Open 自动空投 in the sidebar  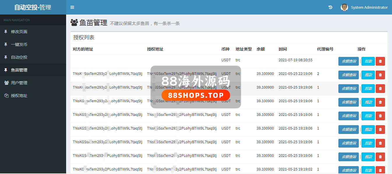coord(19,57)
